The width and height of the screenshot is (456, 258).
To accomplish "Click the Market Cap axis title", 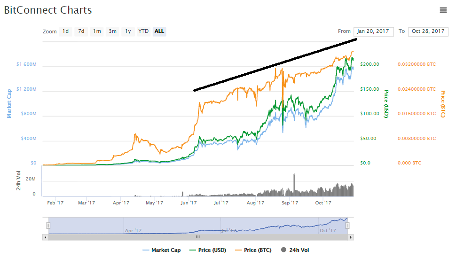I will (9, 103).
